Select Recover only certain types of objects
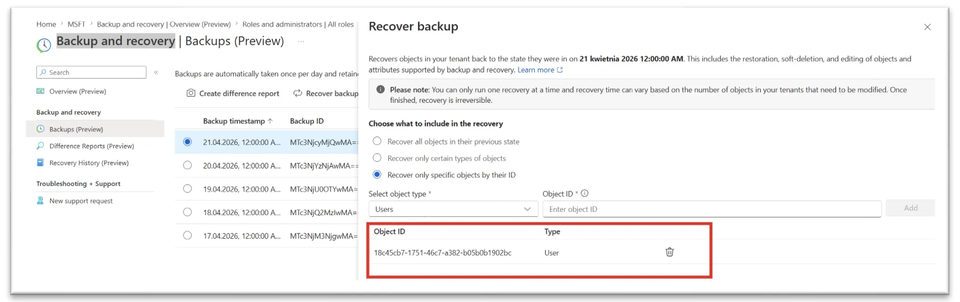 tap(377, 158)
